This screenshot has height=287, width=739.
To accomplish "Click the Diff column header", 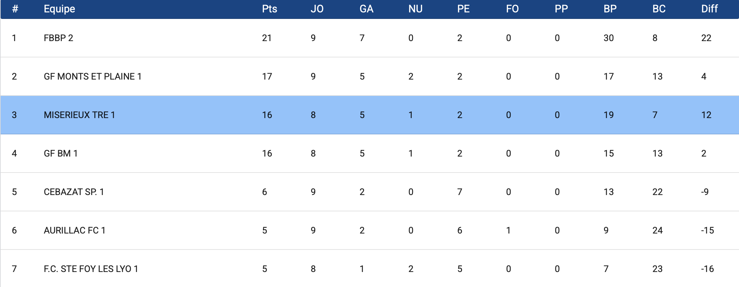I will click(x=709, y=9).
